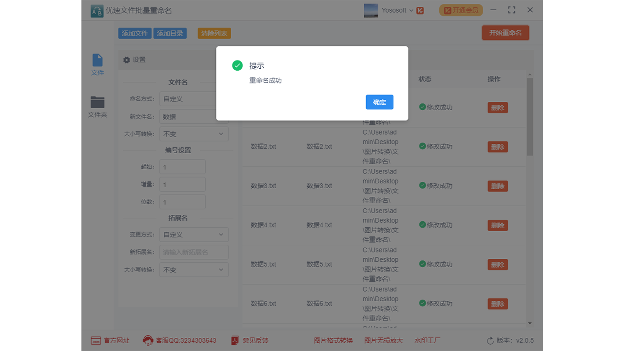The height and width of the screenshot is (351, 624).
Task: Click the green success checkmark in the dialog
Action: [237, 65]
